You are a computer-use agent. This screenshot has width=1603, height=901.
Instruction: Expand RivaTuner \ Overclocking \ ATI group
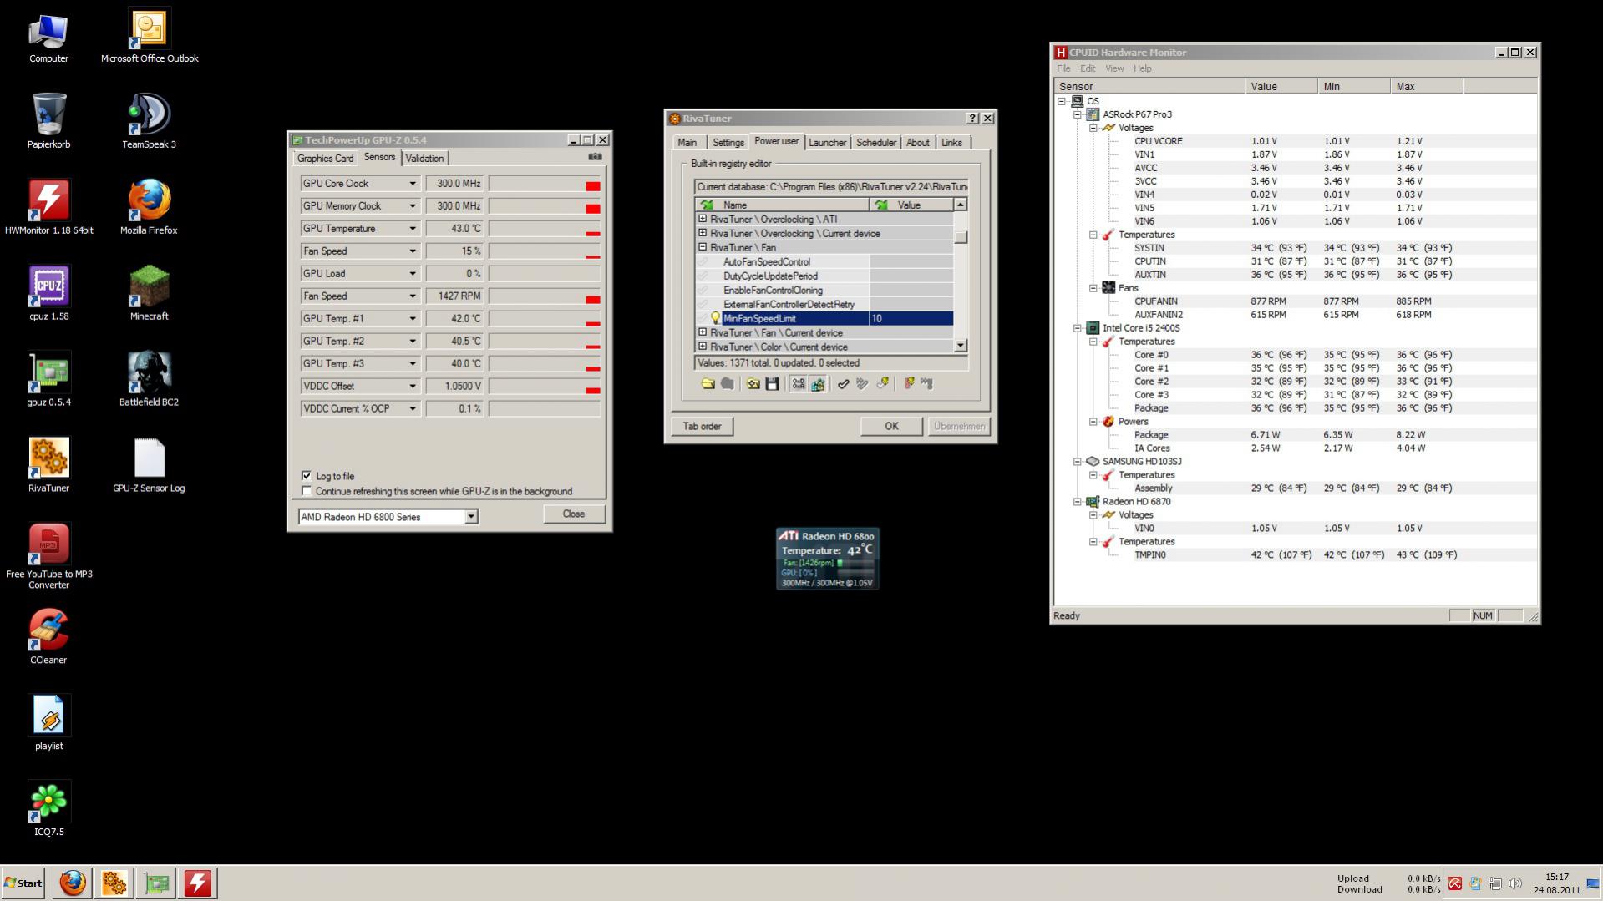(x=703, y=219)
